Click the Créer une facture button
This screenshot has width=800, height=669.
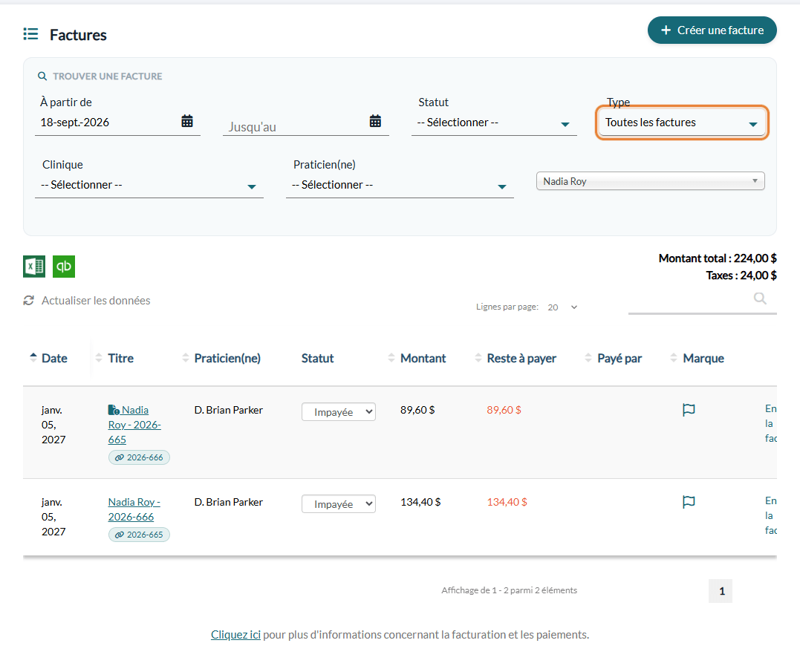point(712,30)
